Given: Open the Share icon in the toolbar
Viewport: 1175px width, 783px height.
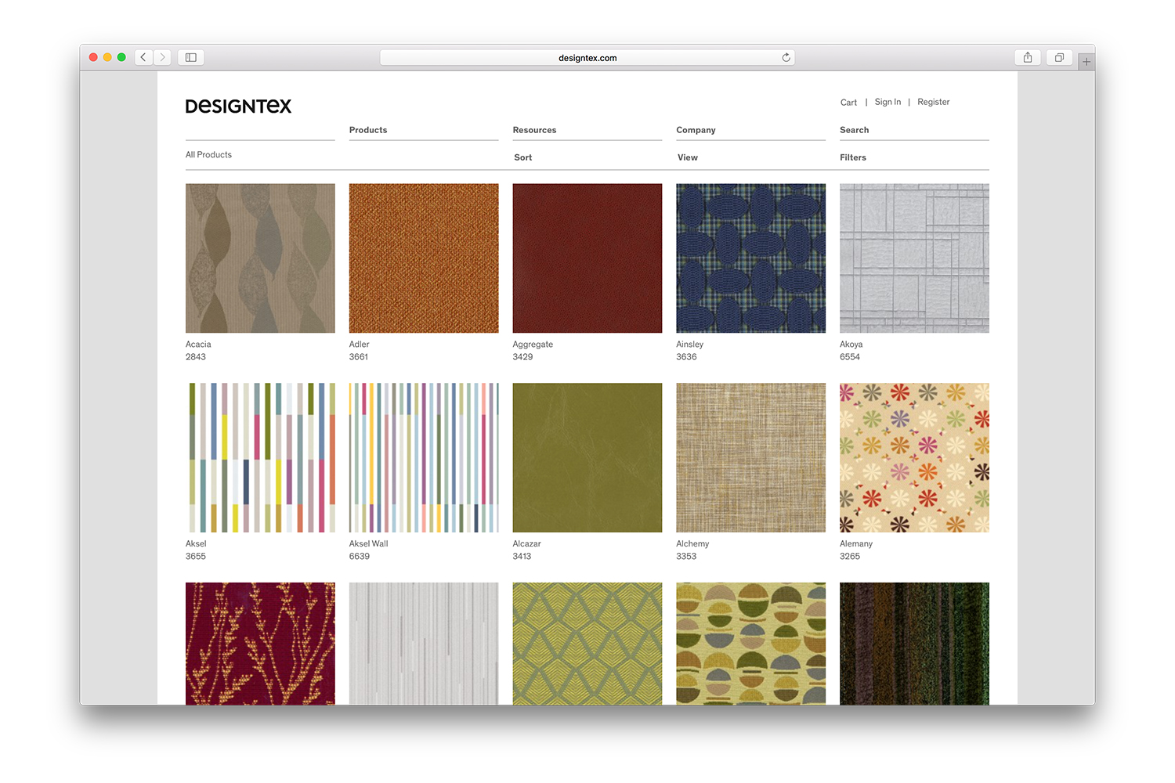Looking at the screenshot, I should tap(1028, 57).
